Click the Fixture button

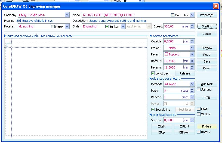(x=207, y=126)
